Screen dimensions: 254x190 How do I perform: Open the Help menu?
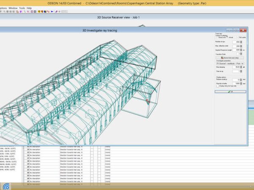coord(29,8)
